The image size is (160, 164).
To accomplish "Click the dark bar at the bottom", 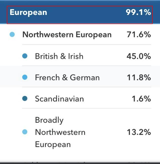I will point(80,163).
